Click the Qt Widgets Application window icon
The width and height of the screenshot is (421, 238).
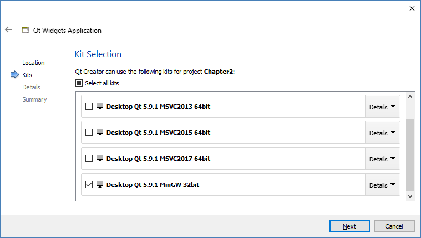click(x=25, y=31)
